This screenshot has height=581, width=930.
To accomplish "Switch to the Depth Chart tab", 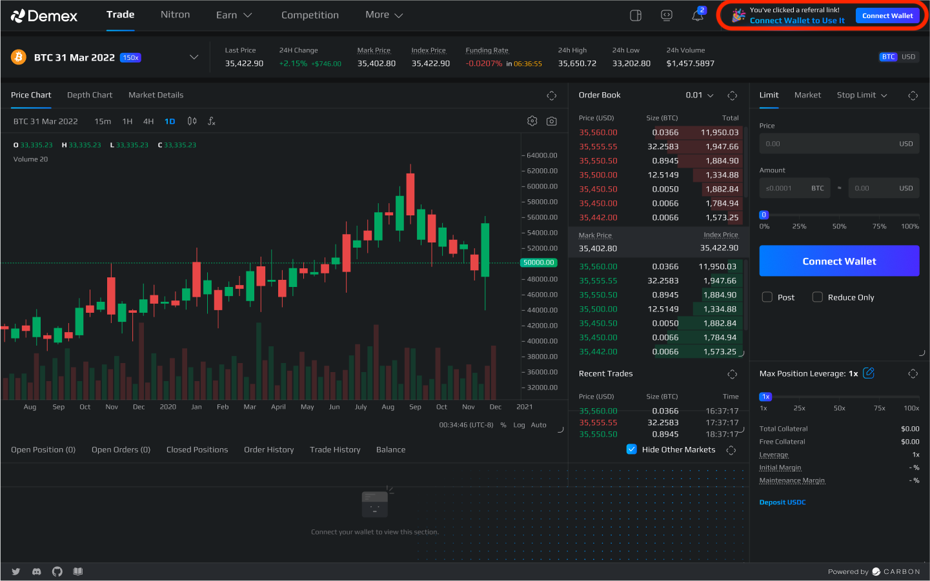I will 90,95.
